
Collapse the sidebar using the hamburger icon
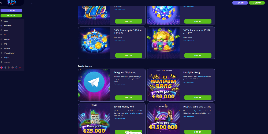pos(1,3)
